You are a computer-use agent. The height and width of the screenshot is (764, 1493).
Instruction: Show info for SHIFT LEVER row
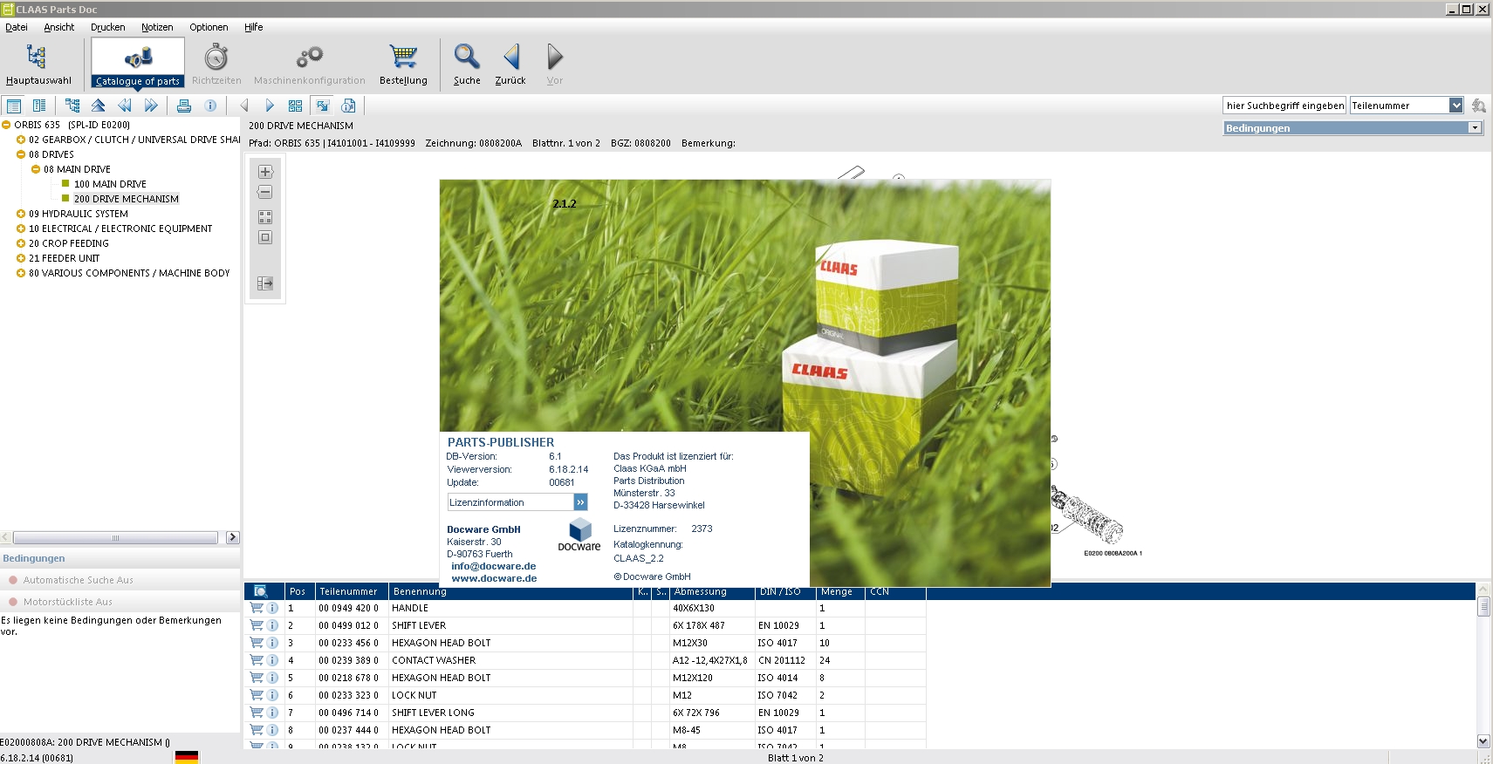tap(272, 625)
